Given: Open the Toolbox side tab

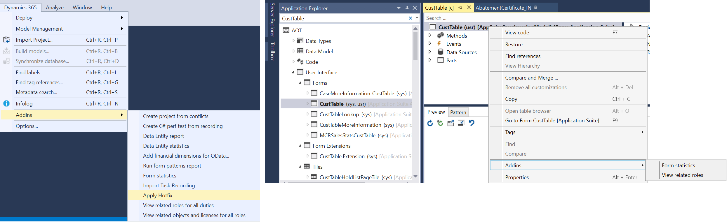Looking at the screenshot, I should (272, 51).
